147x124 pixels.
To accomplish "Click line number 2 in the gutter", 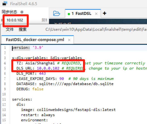I will (x=5, y=53).
